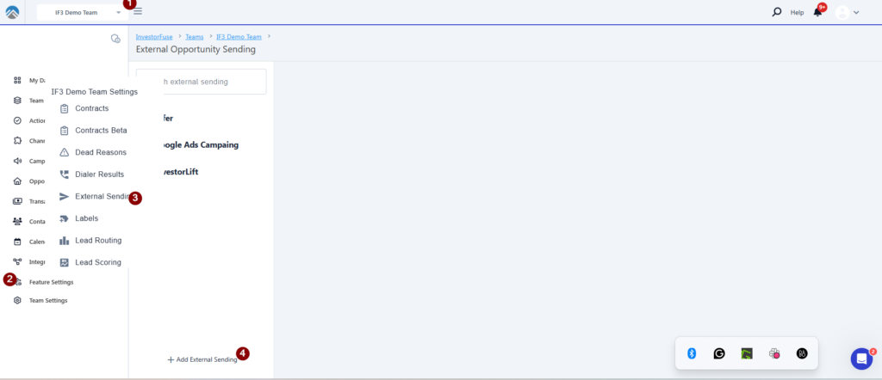Click the Bluetooth tray icon
The width and height of the screenshot is (882, 380).
click(x=691, y=353)
